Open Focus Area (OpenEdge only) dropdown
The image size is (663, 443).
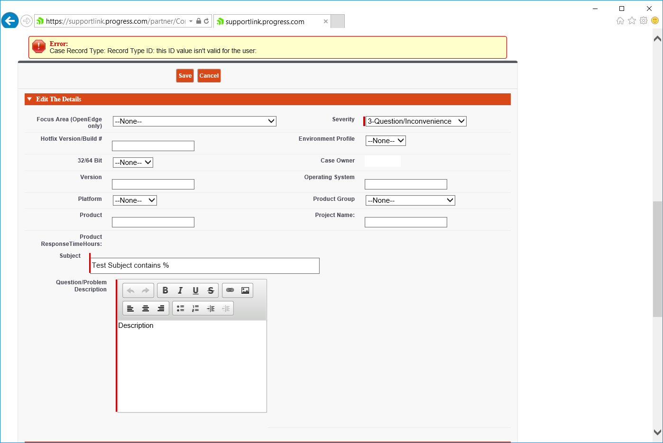click(x=194, y=121)
